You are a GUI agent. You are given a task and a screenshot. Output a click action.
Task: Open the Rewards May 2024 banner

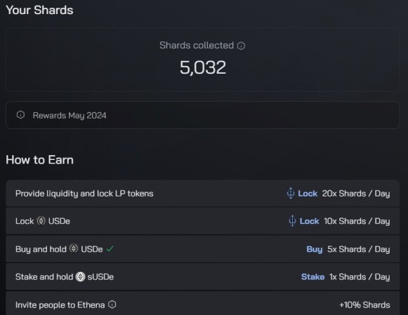202,115
